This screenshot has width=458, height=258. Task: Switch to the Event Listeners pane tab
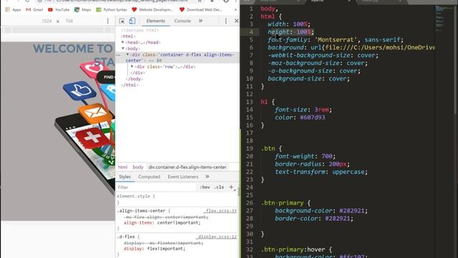pyautogui.click(x=183, y=177)
